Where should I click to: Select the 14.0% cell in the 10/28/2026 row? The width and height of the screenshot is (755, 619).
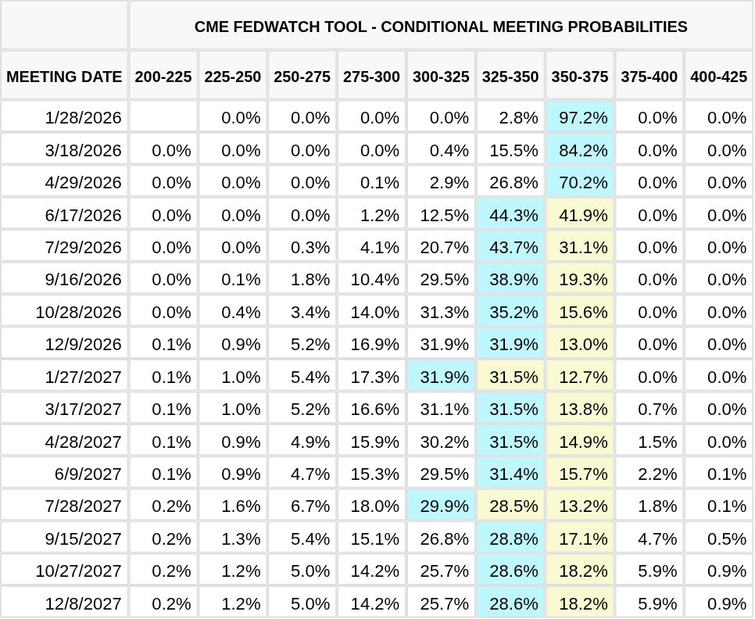tap(374, 312)
